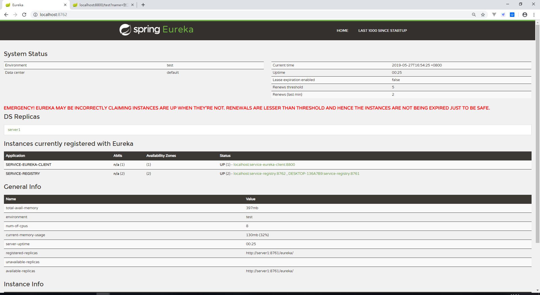
Task: Open the HOME navigation item
Action: (x=343, y=30)
